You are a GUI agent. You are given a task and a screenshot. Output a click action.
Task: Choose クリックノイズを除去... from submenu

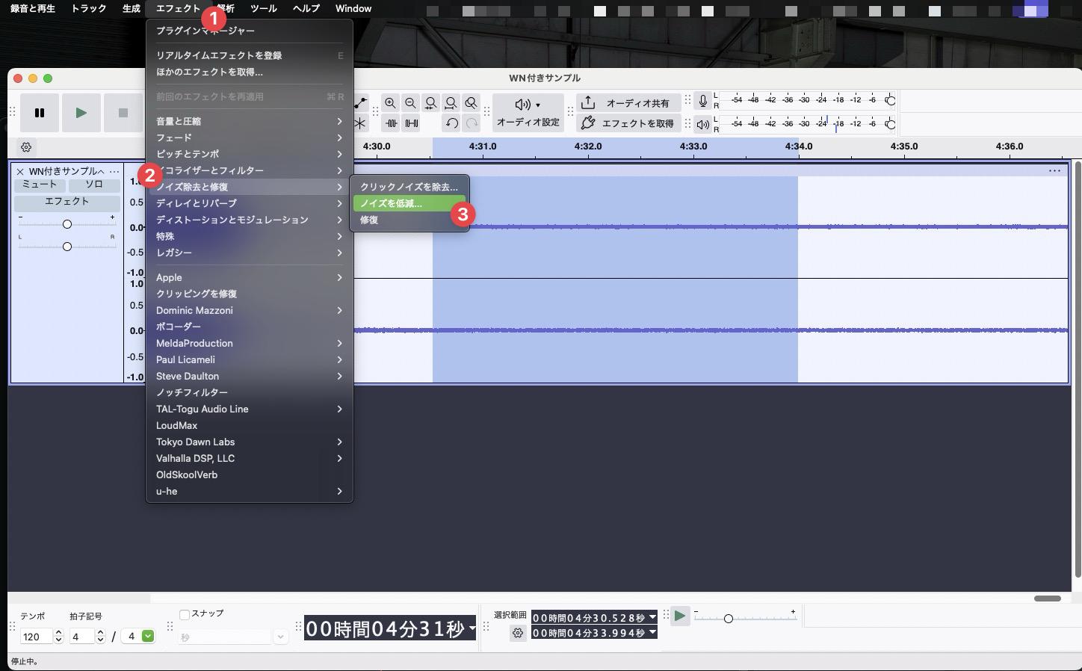point(408,187)
